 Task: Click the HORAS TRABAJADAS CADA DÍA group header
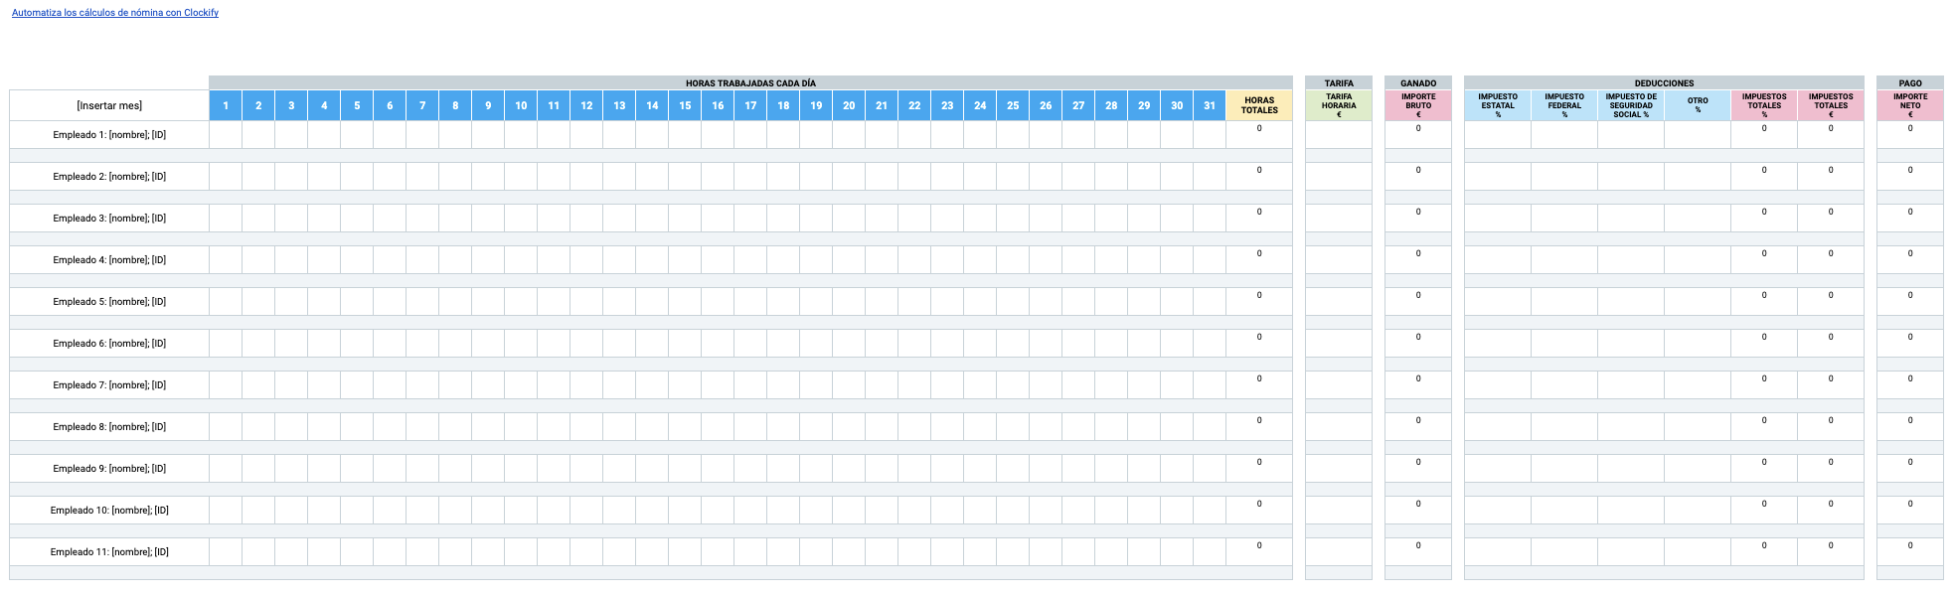click(x=750, y=83)
